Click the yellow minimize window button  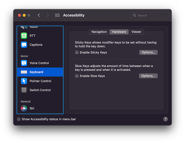pos(24,15)
